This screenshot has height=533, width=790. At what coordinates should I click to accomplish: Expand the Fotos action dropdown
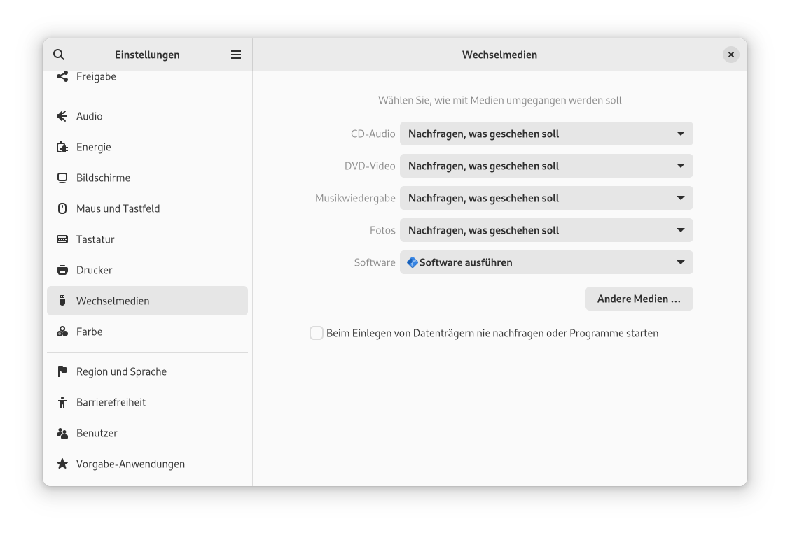click(546, 230)
